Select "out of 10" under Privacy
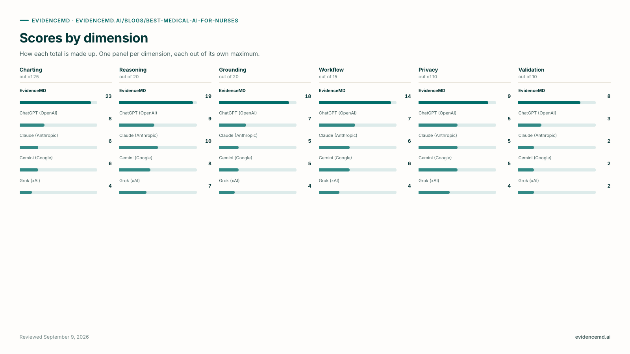630x354 pixels. [x=428, y=77]
